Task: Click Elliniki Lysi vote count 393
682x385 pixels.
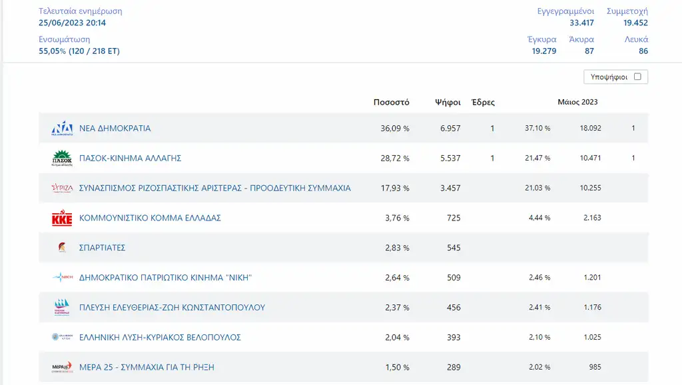Action: pos(454,337)
